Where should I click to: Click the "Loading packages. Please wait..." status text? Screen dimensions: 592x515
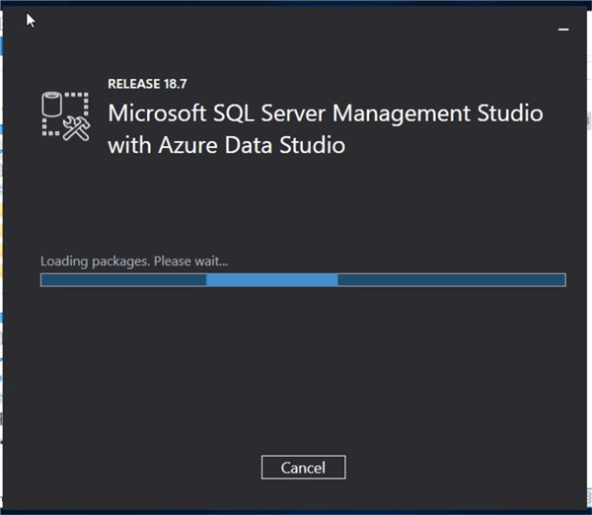pos(134,261)
